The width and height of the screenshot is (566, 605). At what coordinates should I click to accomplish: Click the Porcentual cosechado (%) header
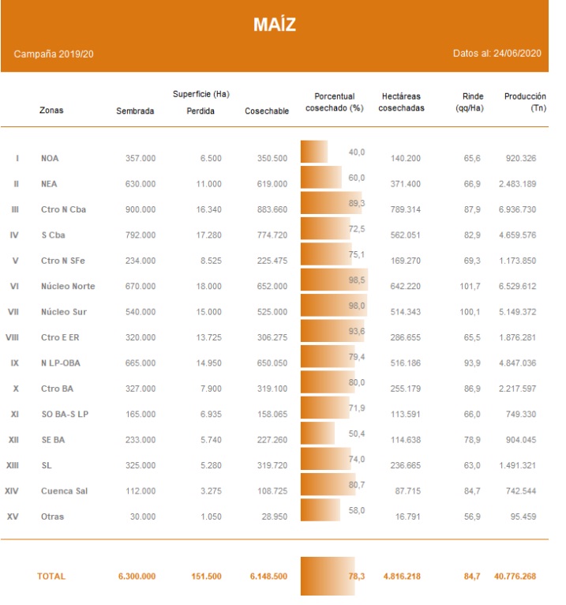334,102
